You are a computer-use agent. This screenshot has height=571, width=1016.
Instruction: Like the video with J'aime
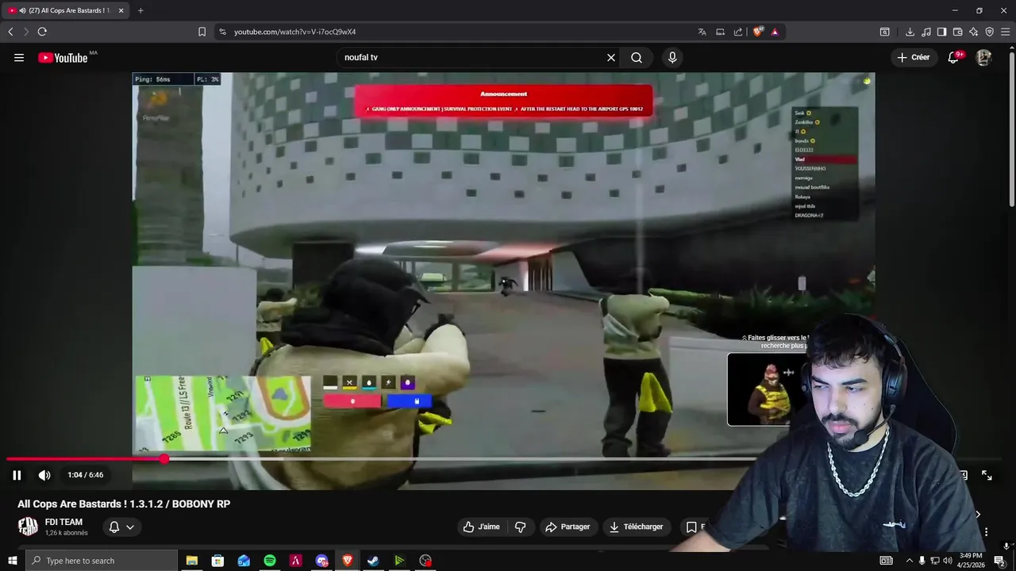[x=482, y=527]
